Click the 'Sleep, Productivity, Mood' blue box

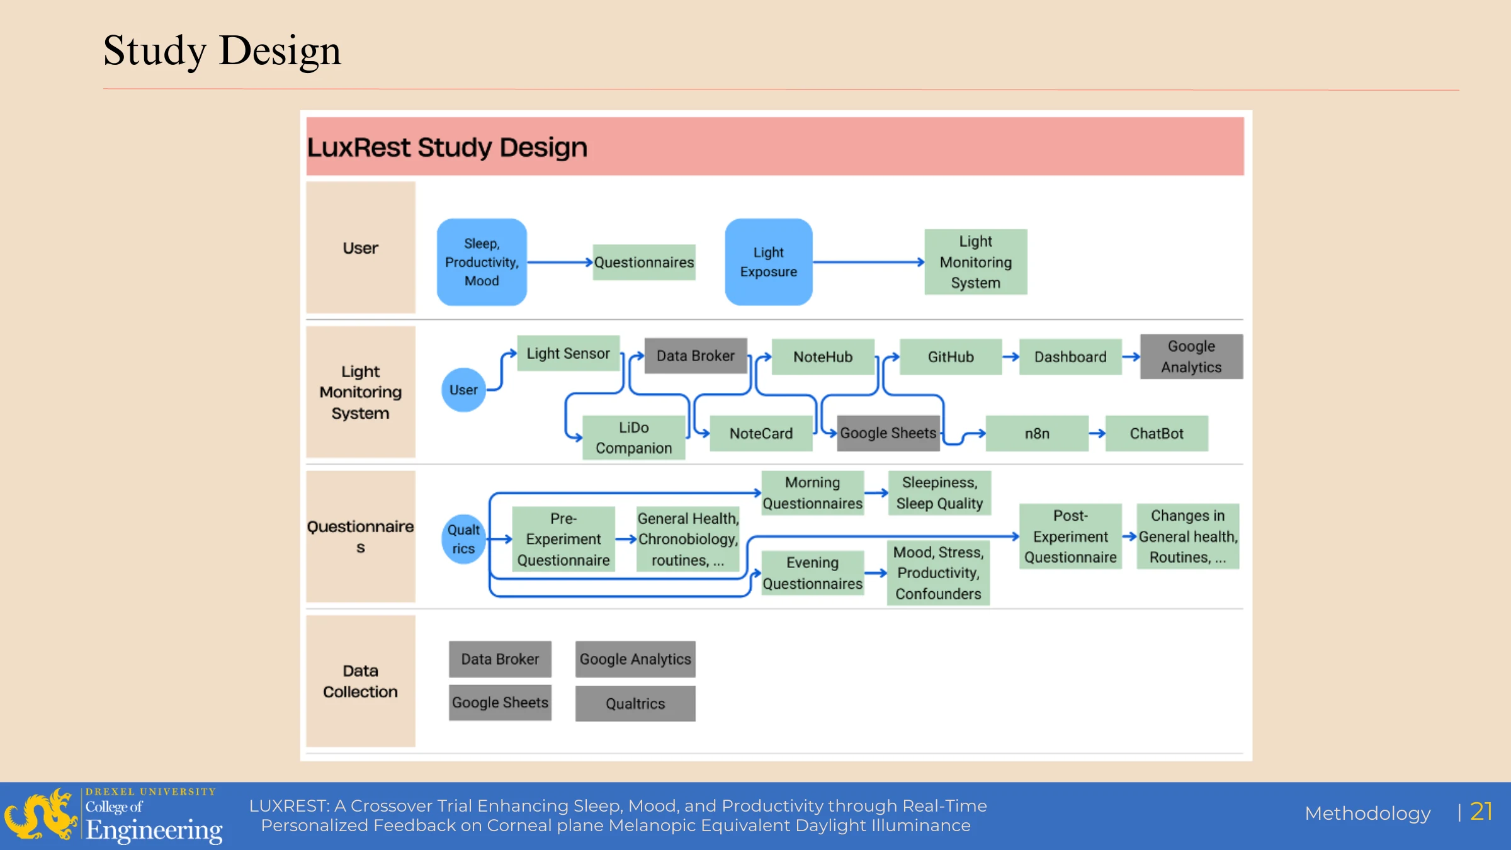click(482, 262)
